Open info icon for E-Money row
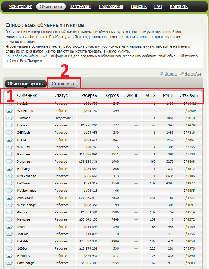 [9, 256]
